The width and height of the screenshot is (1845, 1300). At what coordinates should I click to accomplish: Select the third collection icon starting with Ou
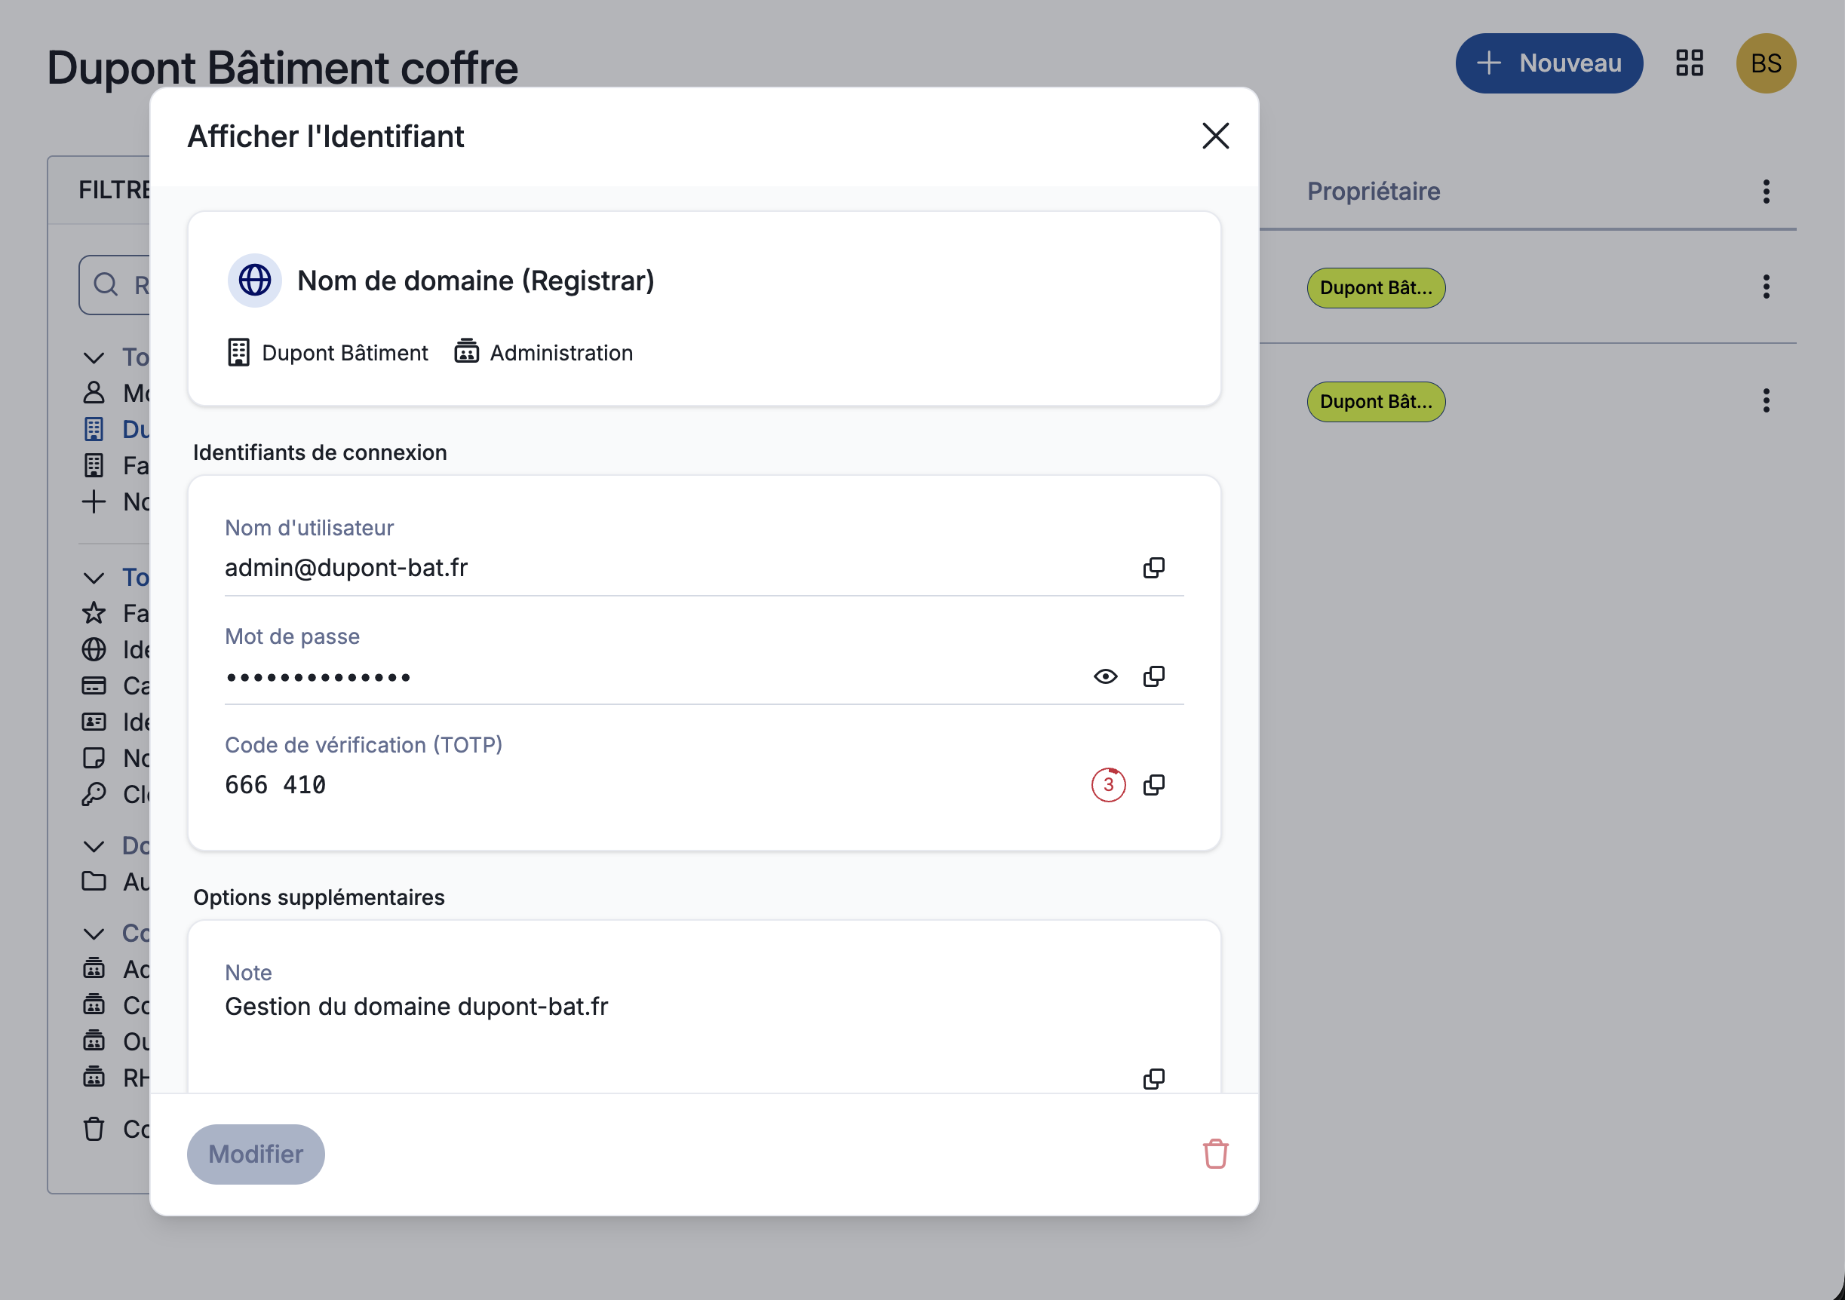coord(94,1041)
